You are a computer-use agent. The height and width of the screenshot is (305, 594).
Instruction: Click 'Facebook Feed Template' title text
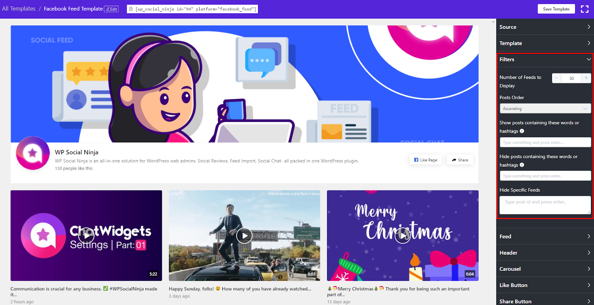pos(73,9)
